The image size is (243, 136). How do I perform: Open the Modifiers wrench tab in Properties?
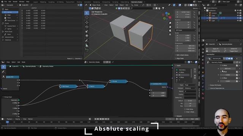click(x=203, y=76)
